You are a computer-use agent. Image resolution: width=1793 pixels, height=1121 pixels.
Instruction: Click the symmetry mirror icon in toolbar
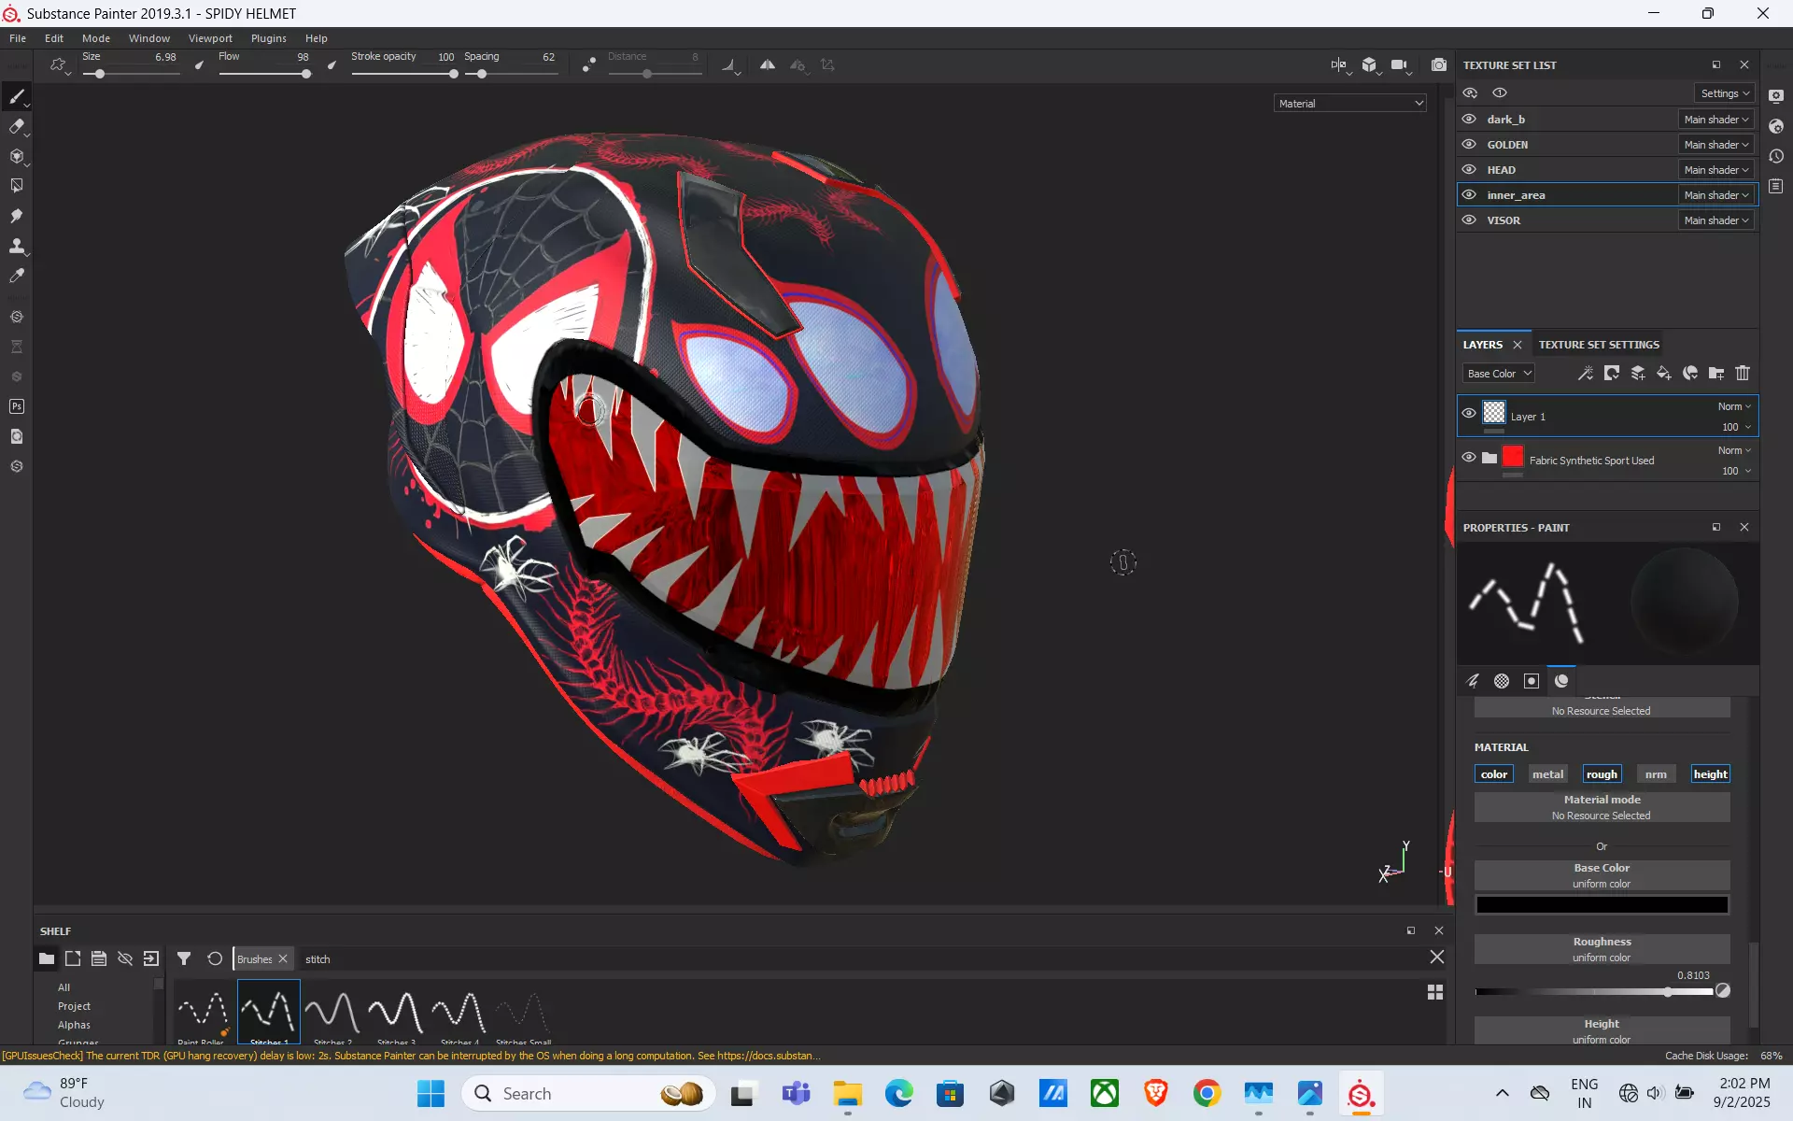[768, 65]
